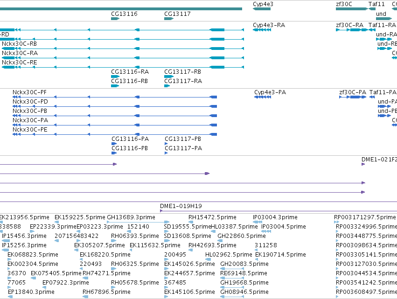The image size is (397, 299).
Task: Select the GH08946.5prime EST label
Action: tap(244, 292)
